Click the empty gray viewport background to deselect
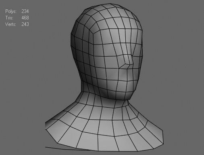The height and width of the screenshot is (155, 204). pos(175,54)
